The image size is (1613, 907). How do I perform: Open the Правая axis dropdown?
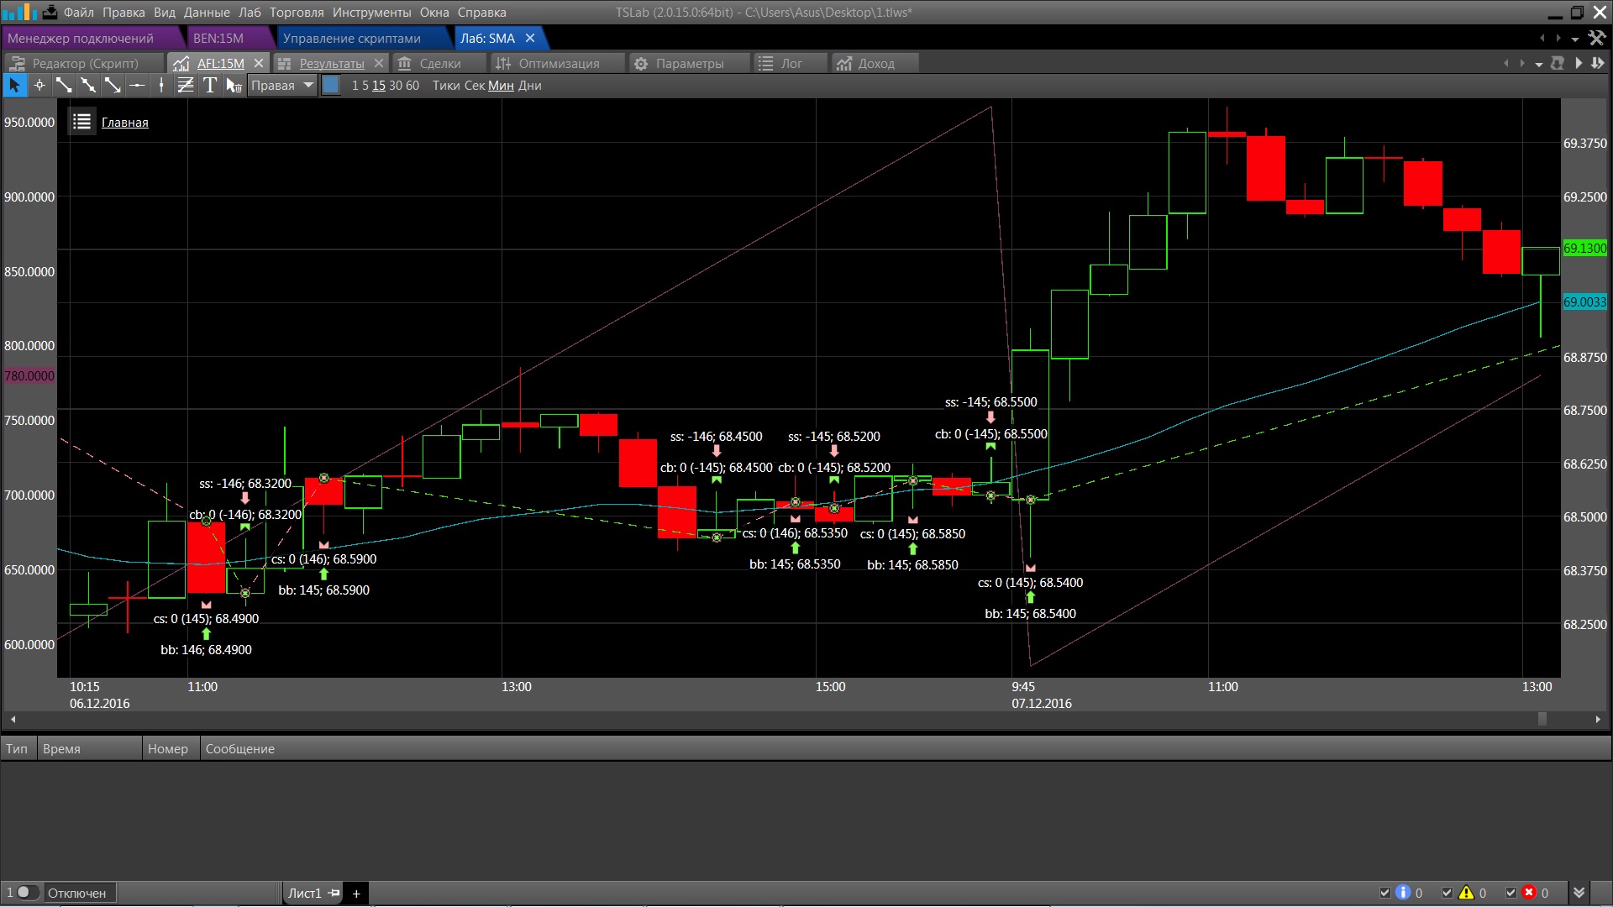307,85
